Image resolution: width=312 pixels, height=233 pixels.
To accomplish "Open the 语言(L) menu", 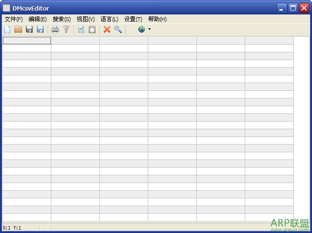I will point(109,19).
